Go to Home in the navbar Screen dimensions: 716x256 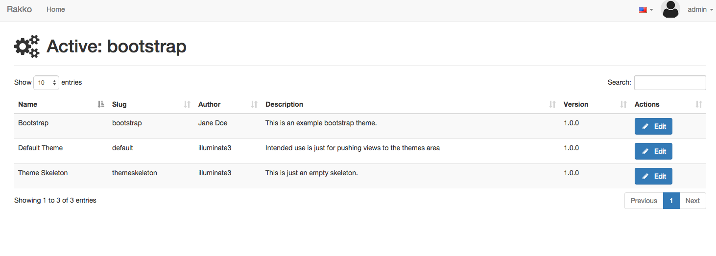point(56,9)
